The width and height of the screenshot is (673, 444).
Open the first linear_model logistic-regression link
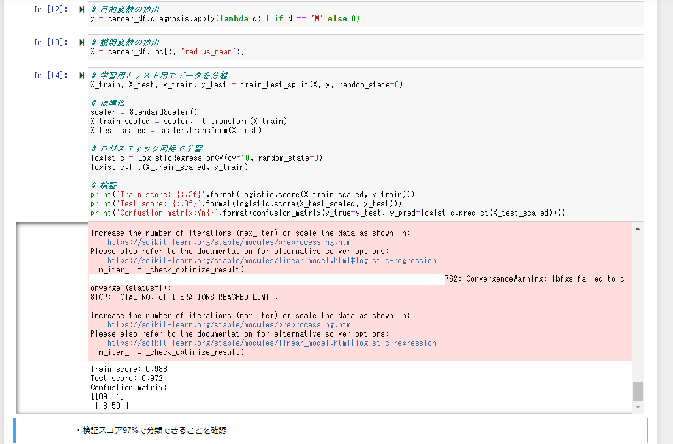pos(272,261)
